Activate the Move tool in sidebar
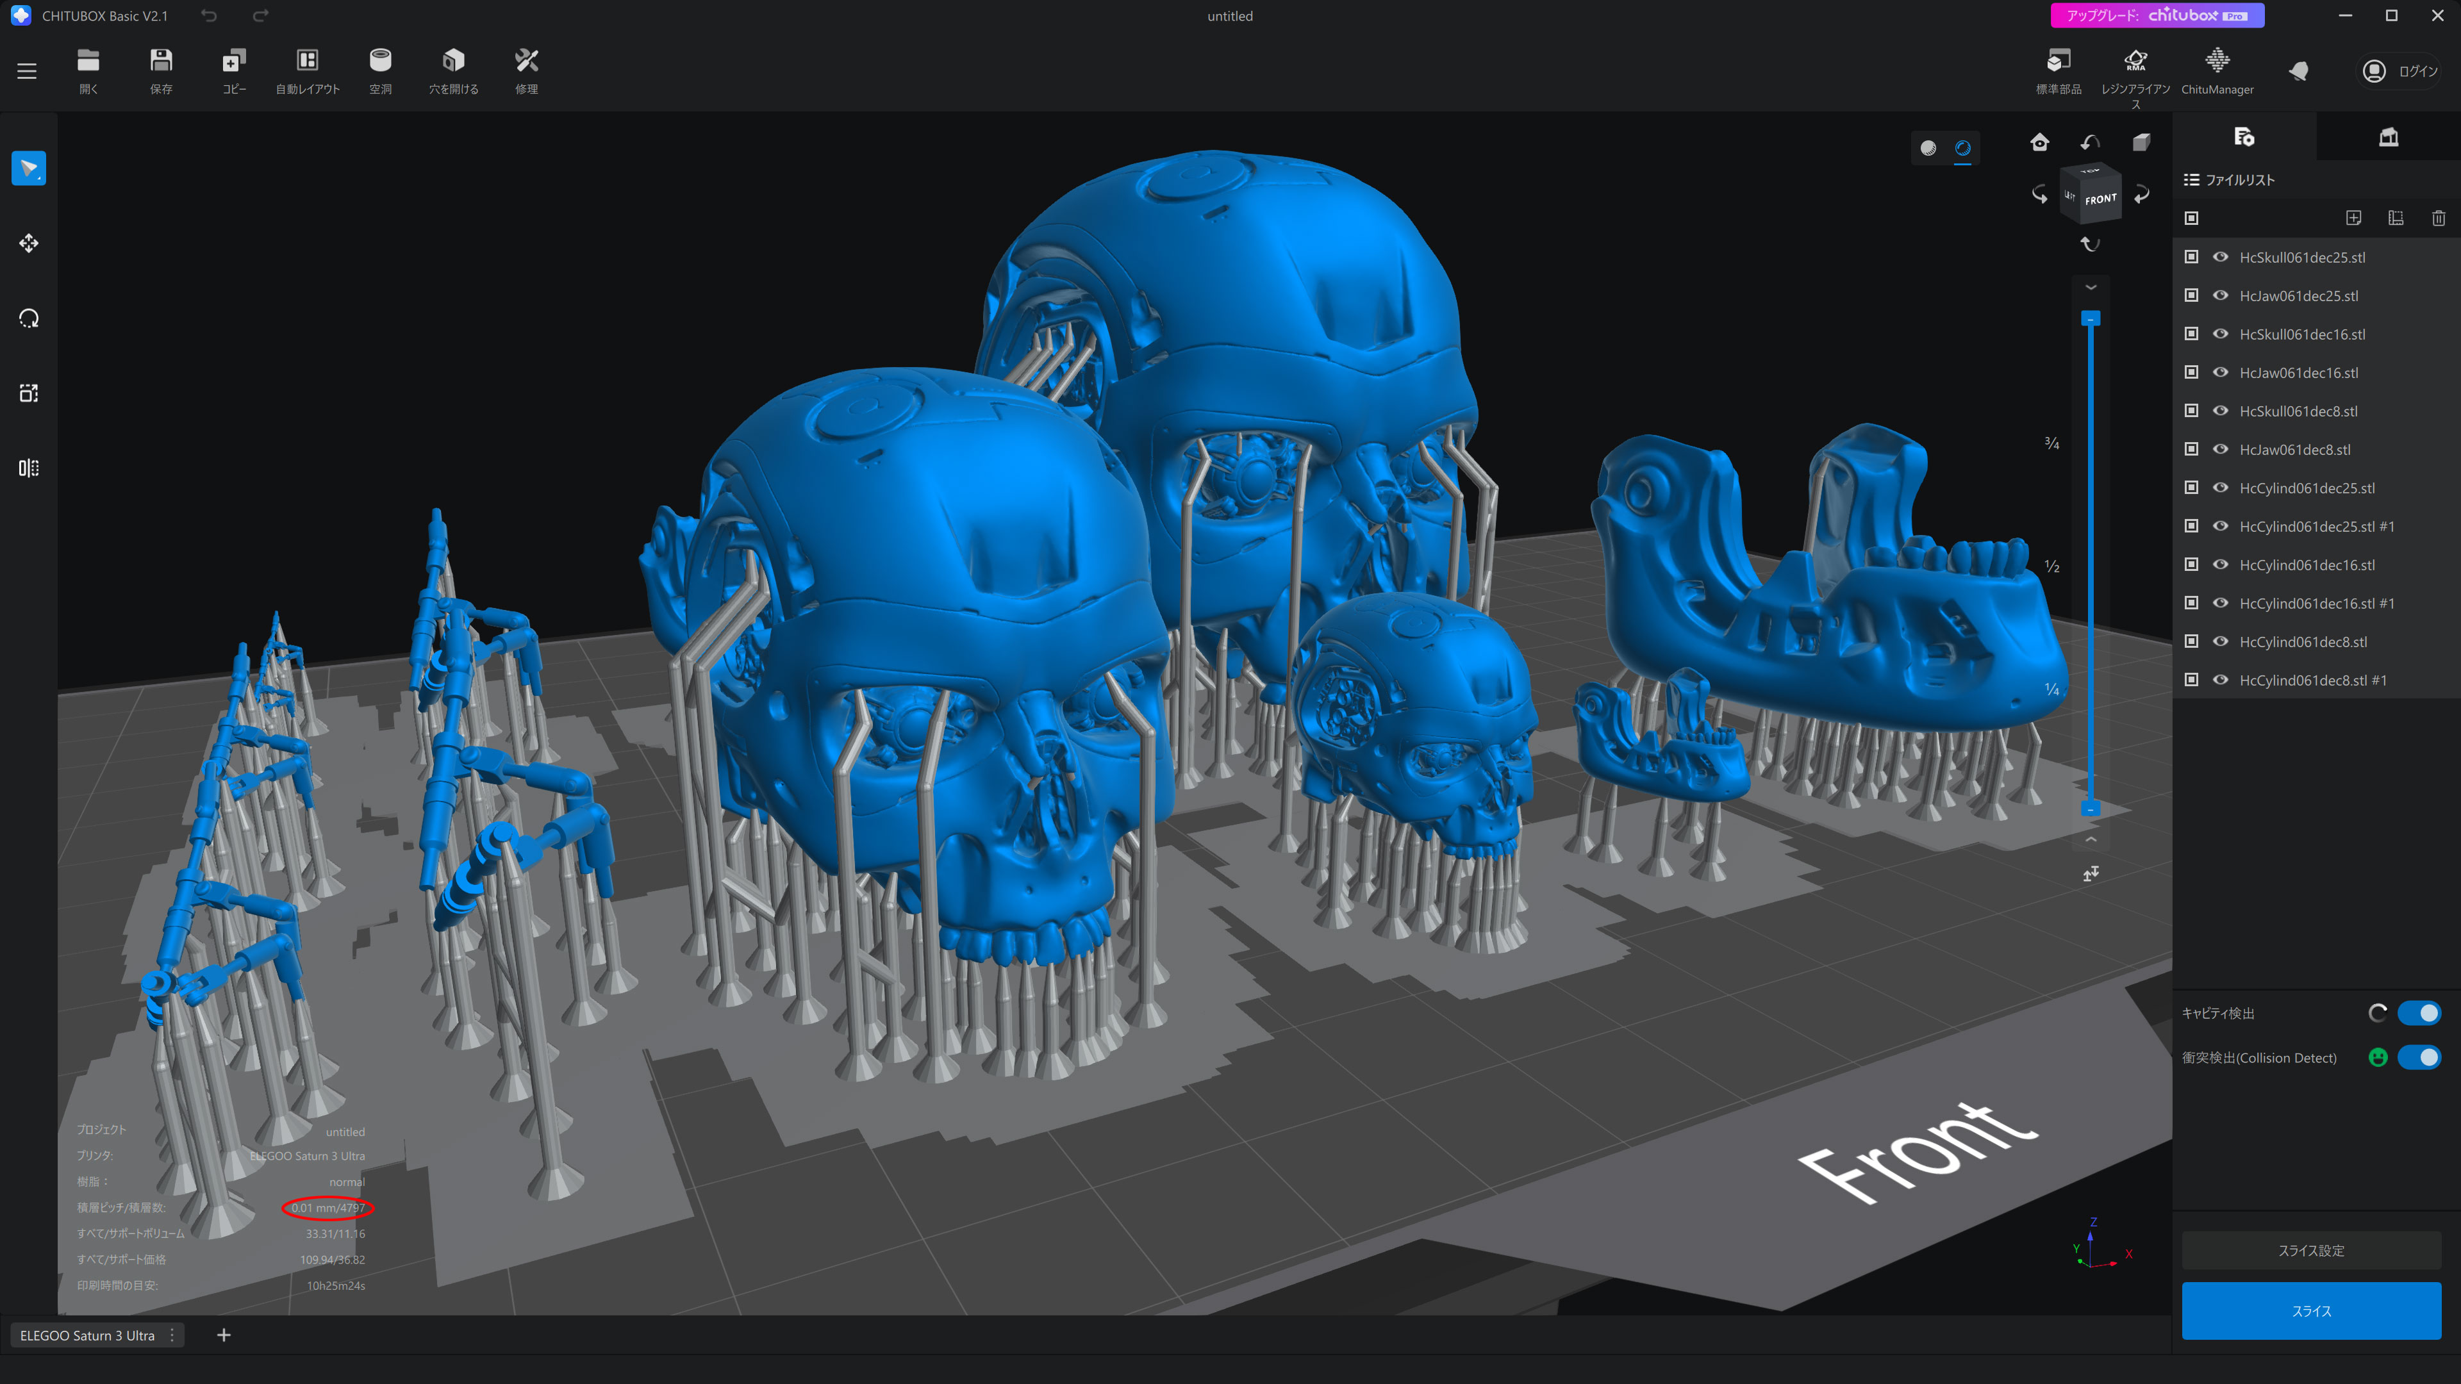Screen dimensions: 2461x1384 (29, 243)
